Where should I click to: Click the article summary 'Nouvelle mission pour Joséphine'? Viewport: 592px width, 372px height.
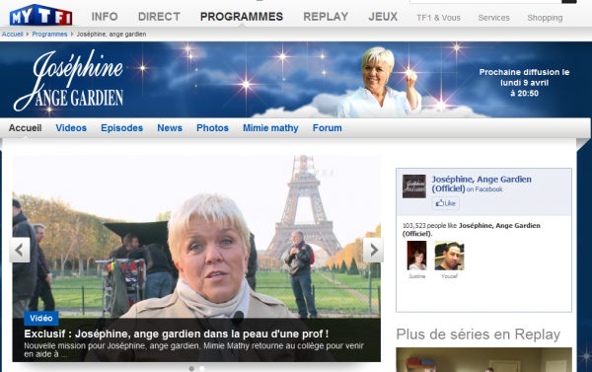pos(193,349)
